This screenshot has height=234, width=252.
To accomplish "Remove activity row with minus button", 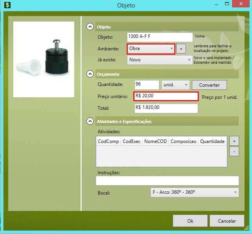I will (x=234, y=151).
